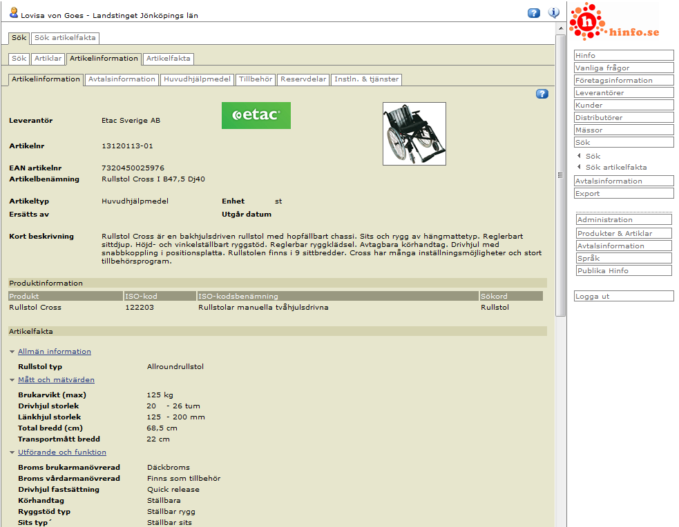
Task: Open Mått och mätvärden link
Action: tap(56, 379)
